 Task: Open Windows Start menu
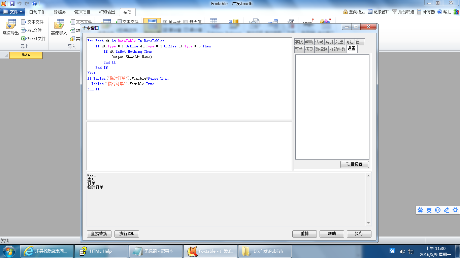(x=9, y=251)
